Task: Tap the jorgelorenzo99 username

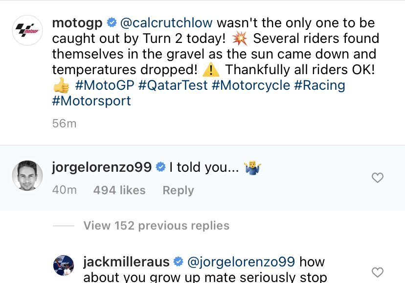Action: (x=102, y=168)
